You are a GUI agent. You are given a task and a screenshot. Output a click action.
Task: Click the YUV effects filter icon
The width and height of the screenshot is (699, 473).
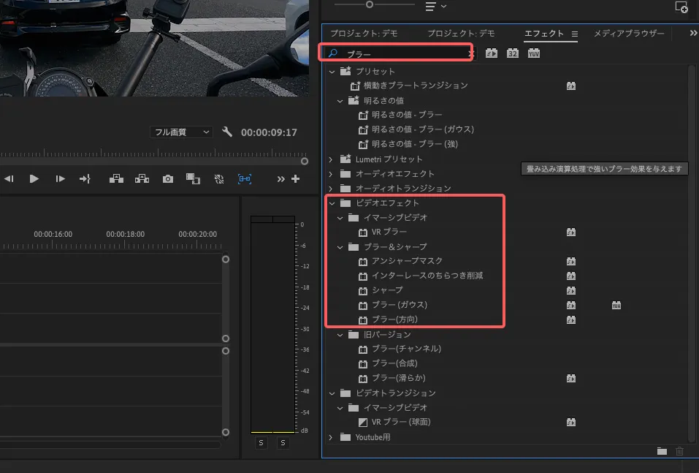tap(534, 53)
